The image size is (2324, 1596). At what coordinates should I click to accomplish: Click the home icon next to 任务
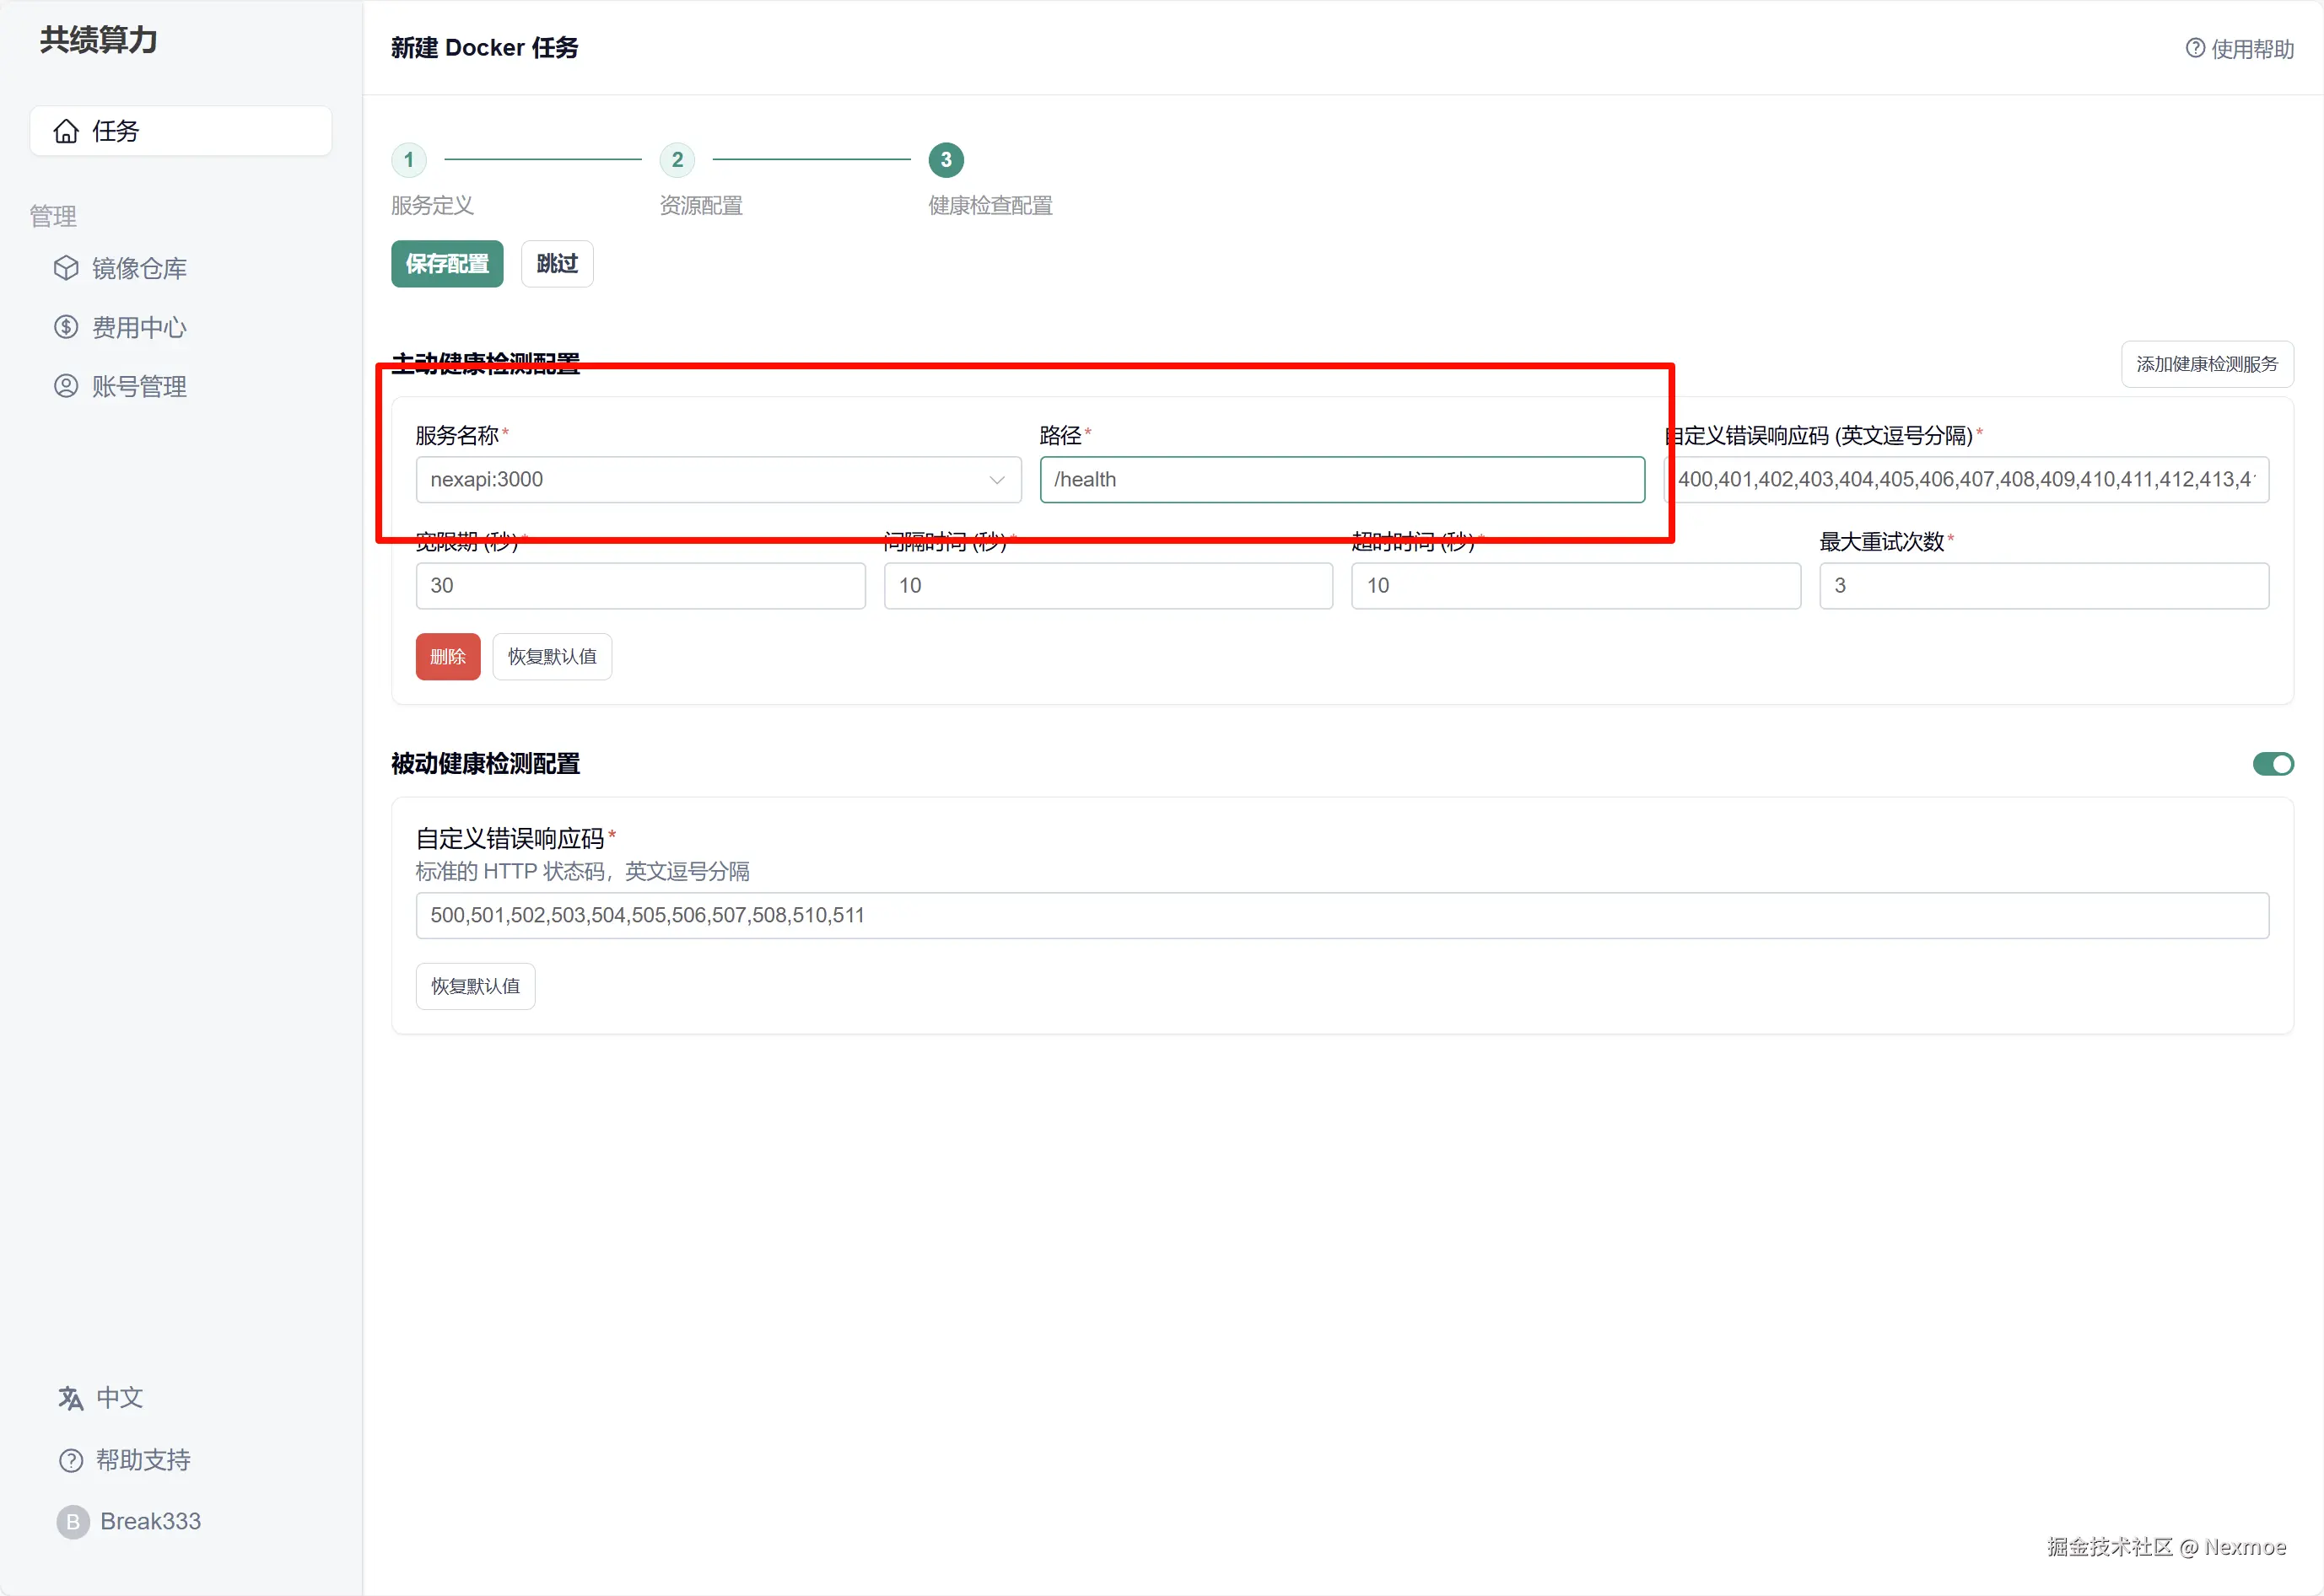(x=66, y=131)
